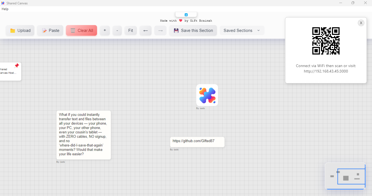This screenshot has height=196, width=372.
Task: Click the QR code image
Action: [326, 41]
